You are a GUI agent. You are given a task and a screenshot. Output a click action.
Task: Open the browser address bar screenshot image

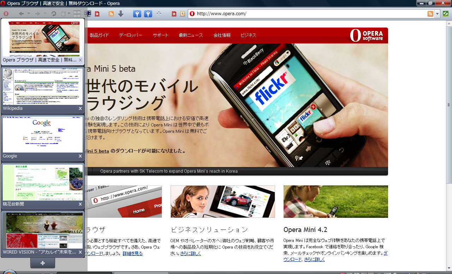(124, 202)
